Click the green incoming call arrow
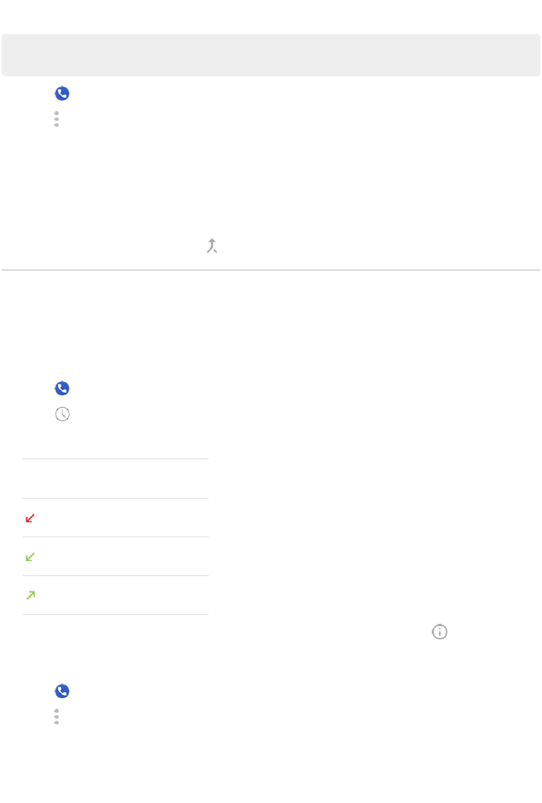The image size is (542, 803). (30, 557)
